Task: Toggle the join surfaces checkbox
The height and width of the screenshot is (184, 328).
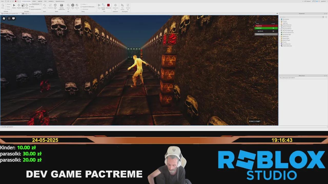Action: click(30, 9)
